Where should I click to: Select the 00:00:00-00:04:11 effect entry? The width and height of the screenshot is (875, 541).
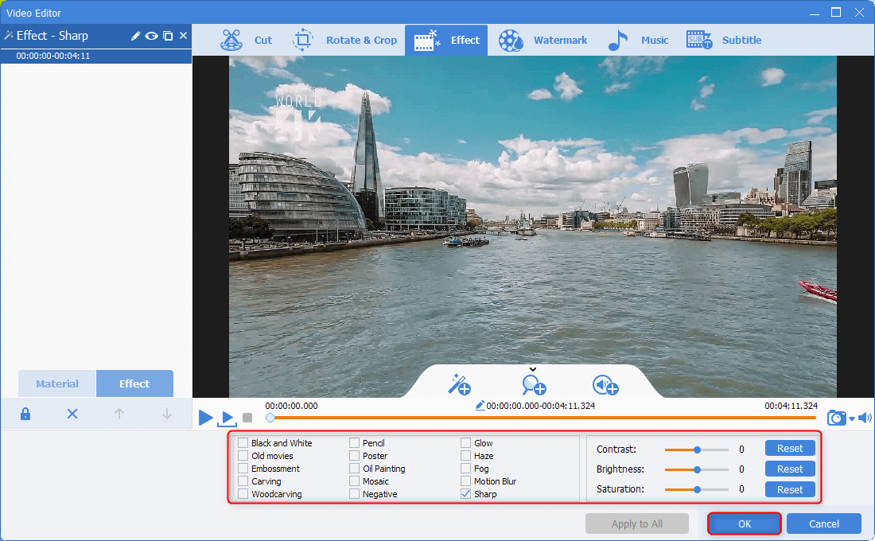(96, 56)
